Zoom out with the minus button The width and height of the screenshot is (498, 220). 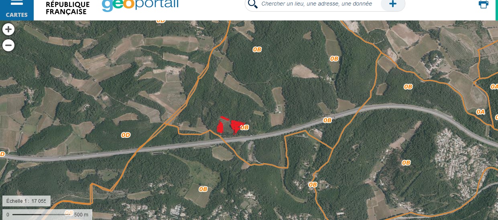point(8,45)
